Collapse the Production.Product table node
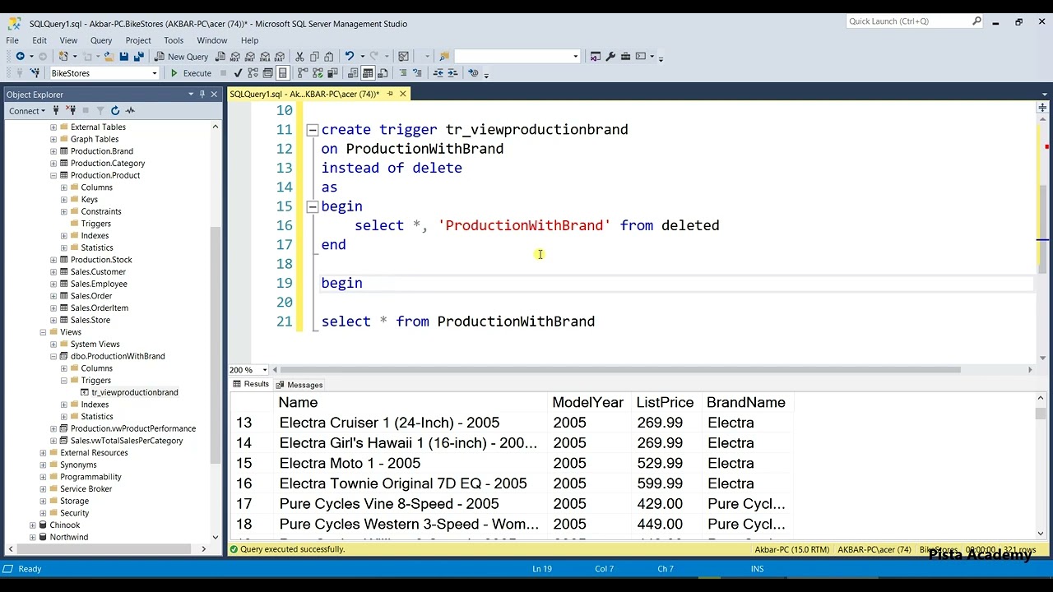The image size is (1053, 592). [x=53, y=175]
